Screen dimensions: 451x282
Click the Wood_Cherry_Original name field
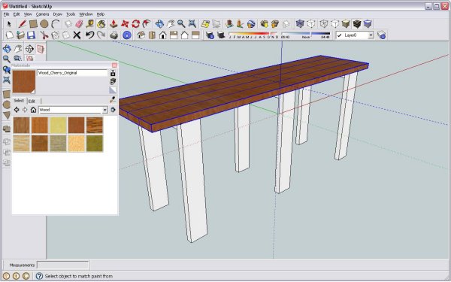point(72,73)
